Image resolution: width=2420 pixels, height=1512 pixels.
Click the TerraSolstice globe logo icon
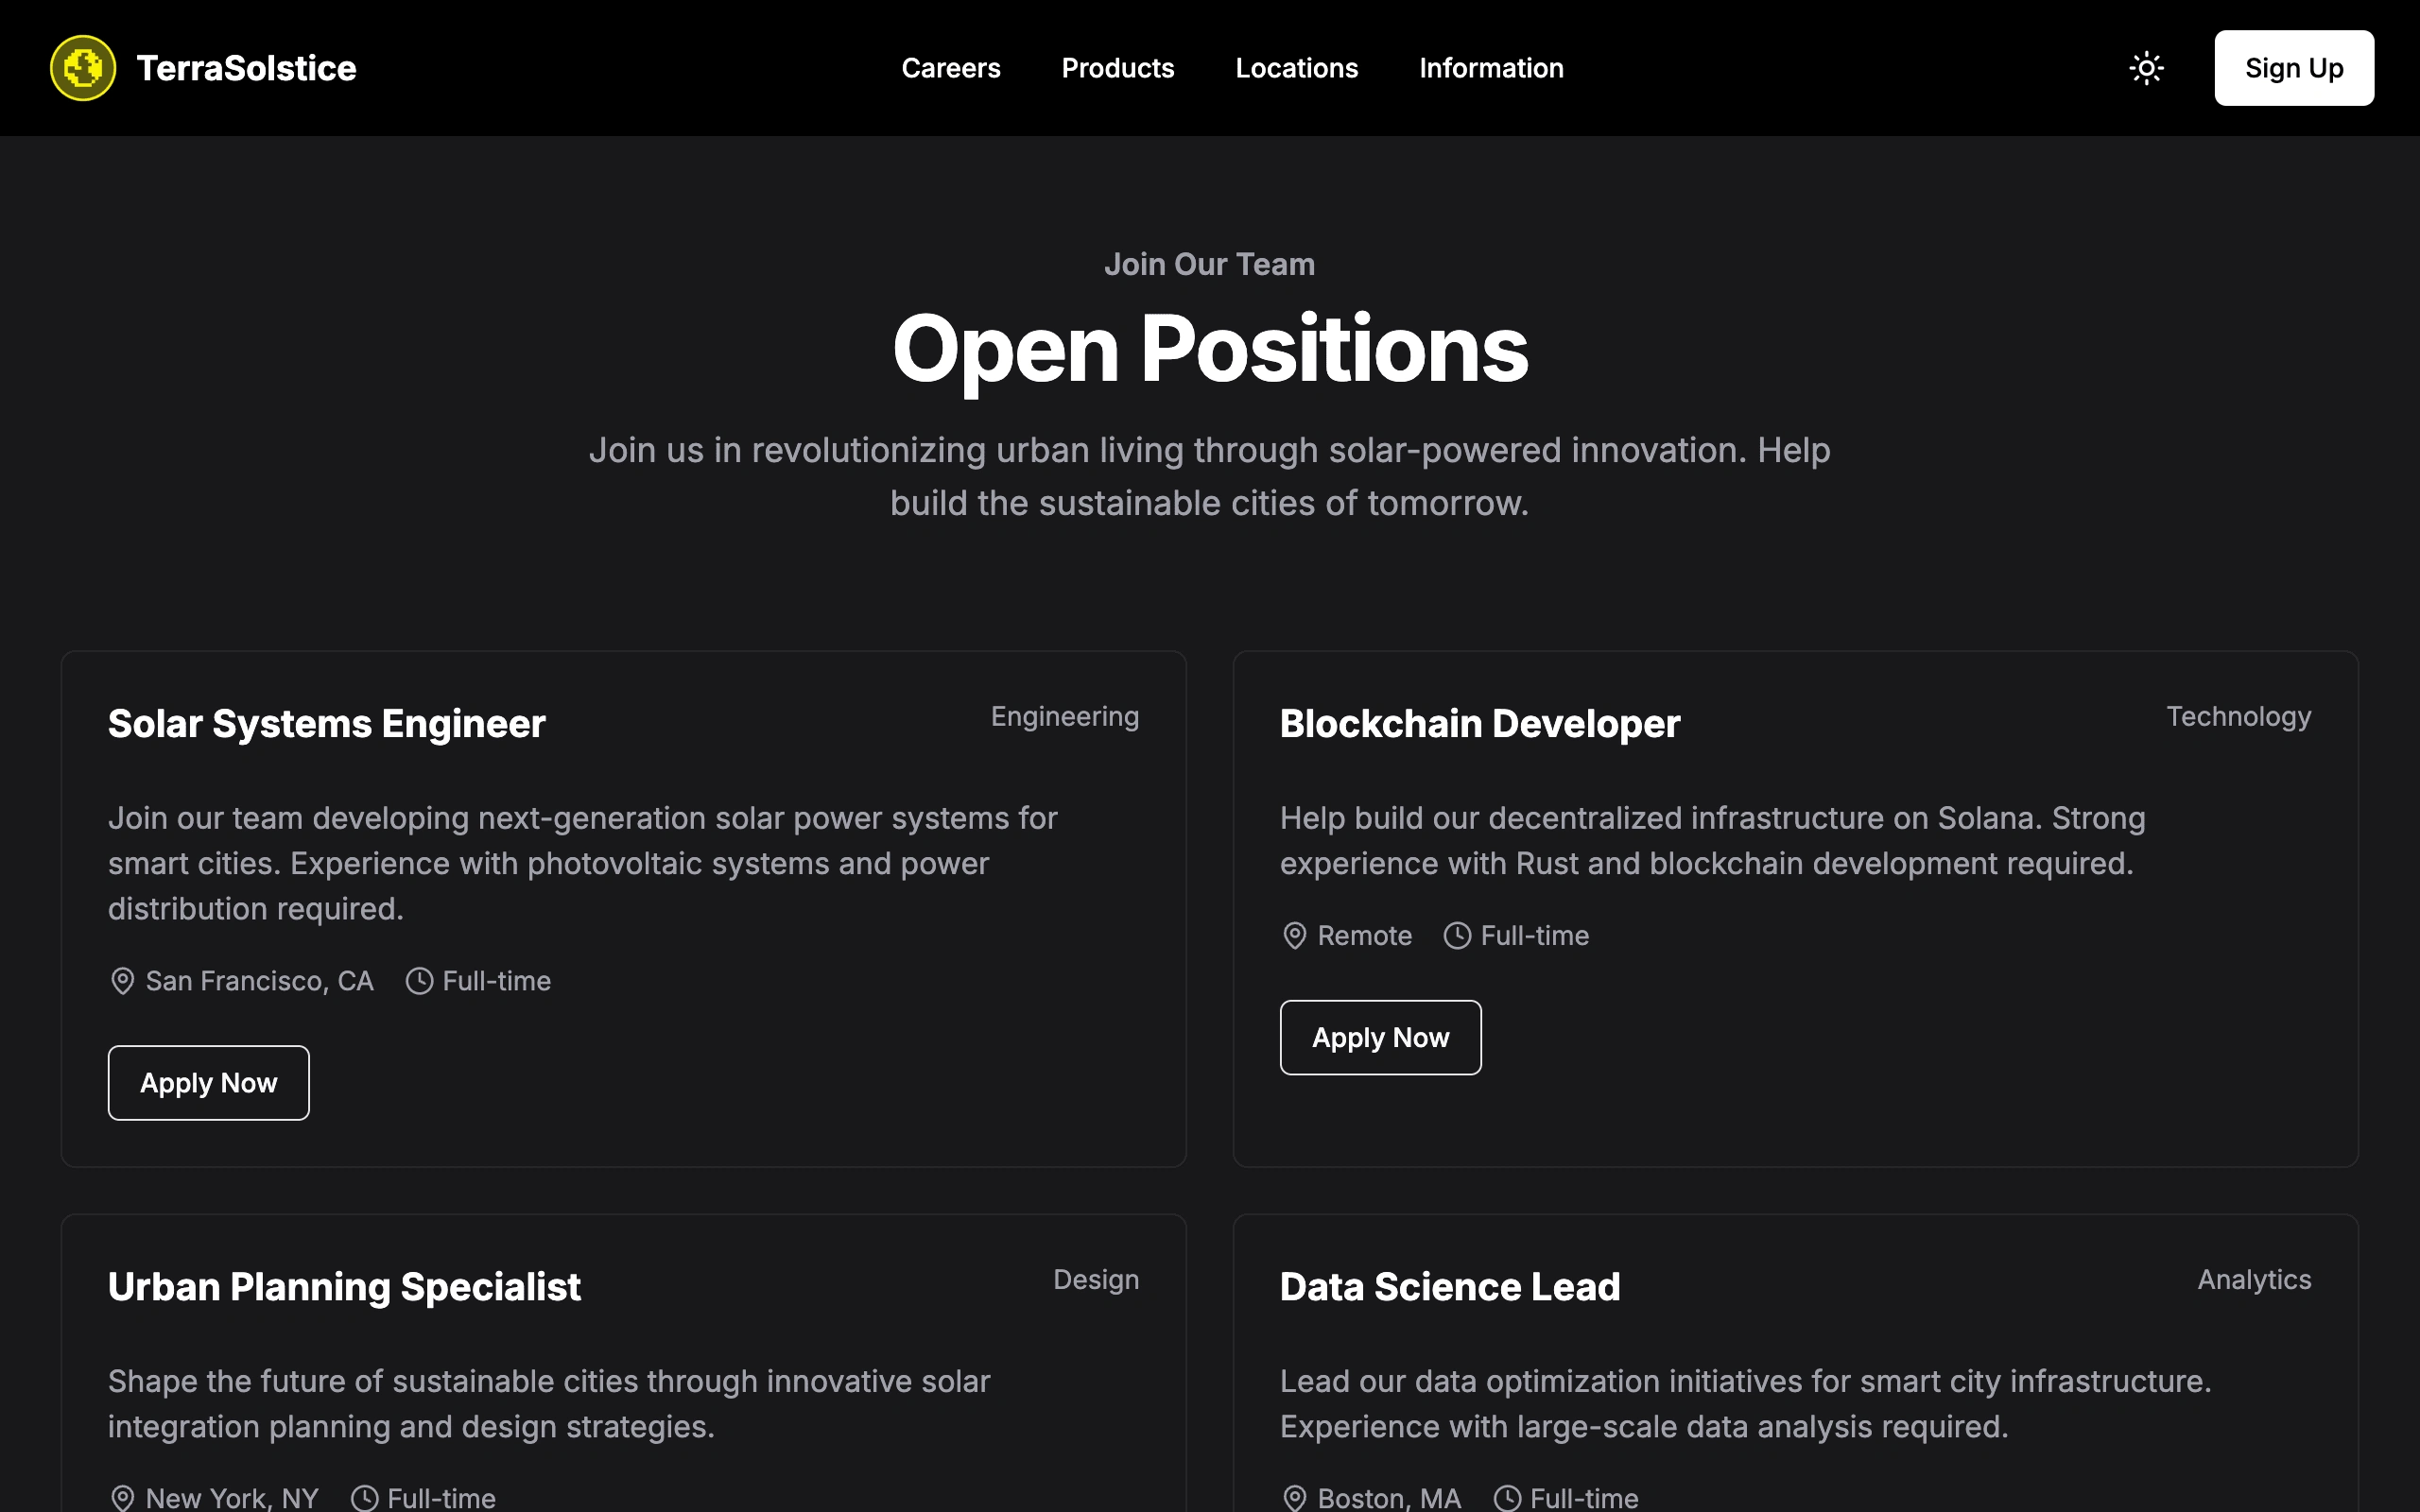tap(83, 68)
